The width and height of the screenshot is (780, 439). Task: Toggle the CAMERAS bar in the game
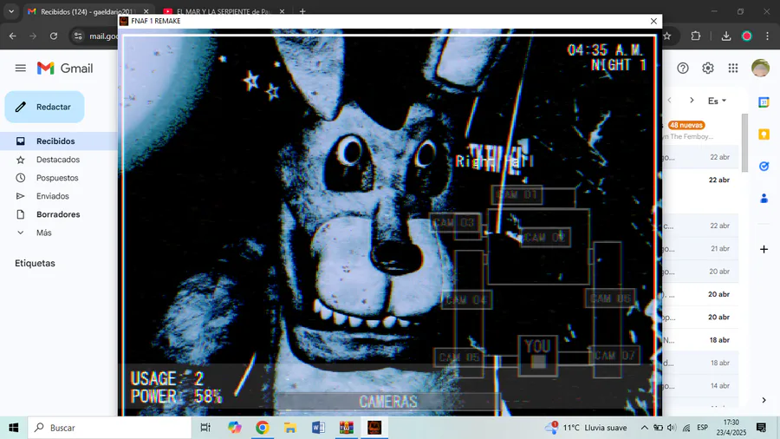click(x=388, y=401)
